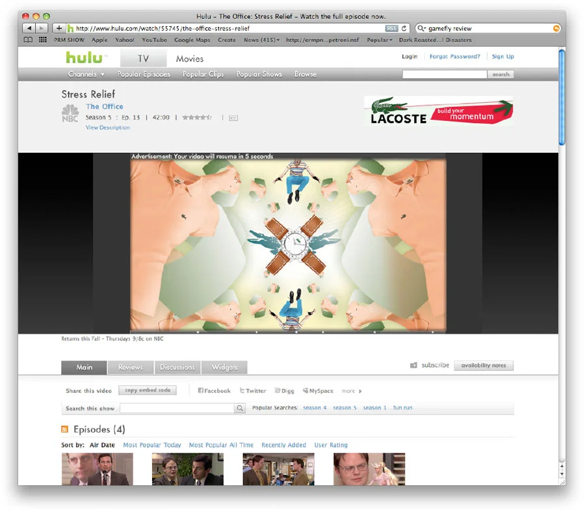Click the subscribe icon

click(x=413, y=365)
